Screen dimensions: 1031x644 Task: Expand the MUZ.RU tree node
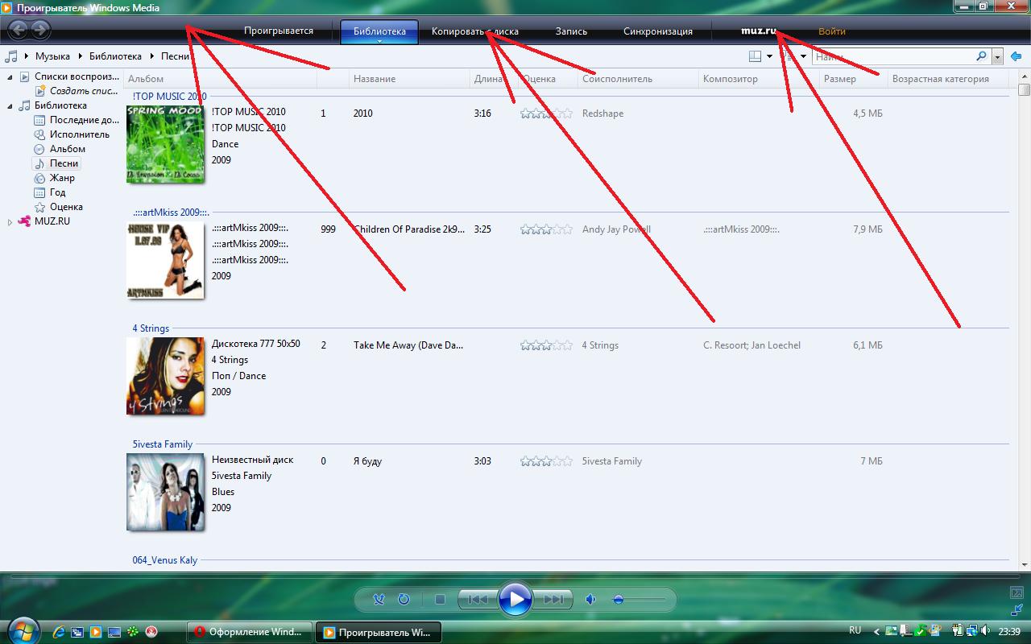click(x=10, y=221)
